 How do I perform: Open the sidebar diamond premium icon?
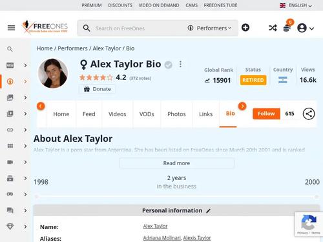click(10, 227)
